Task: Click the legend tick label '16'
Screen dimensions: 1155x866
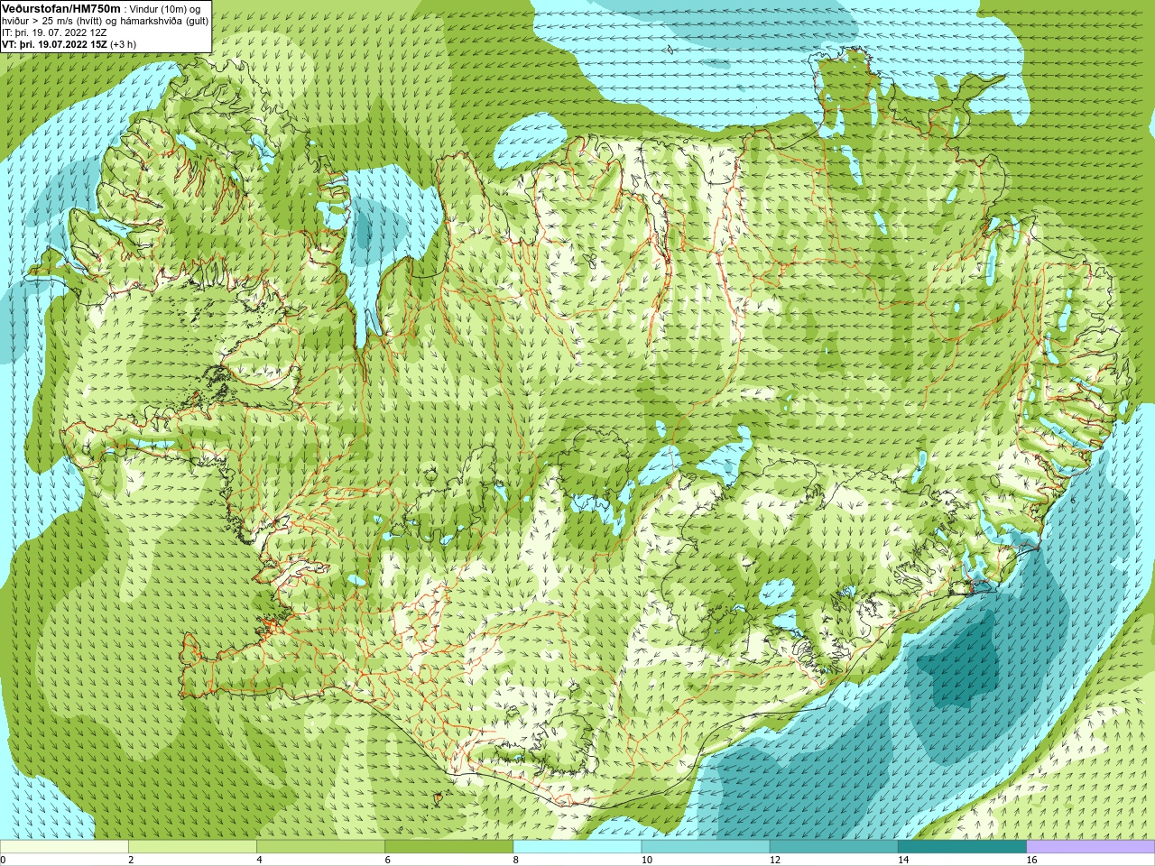Action: (x=1031, y=860)
